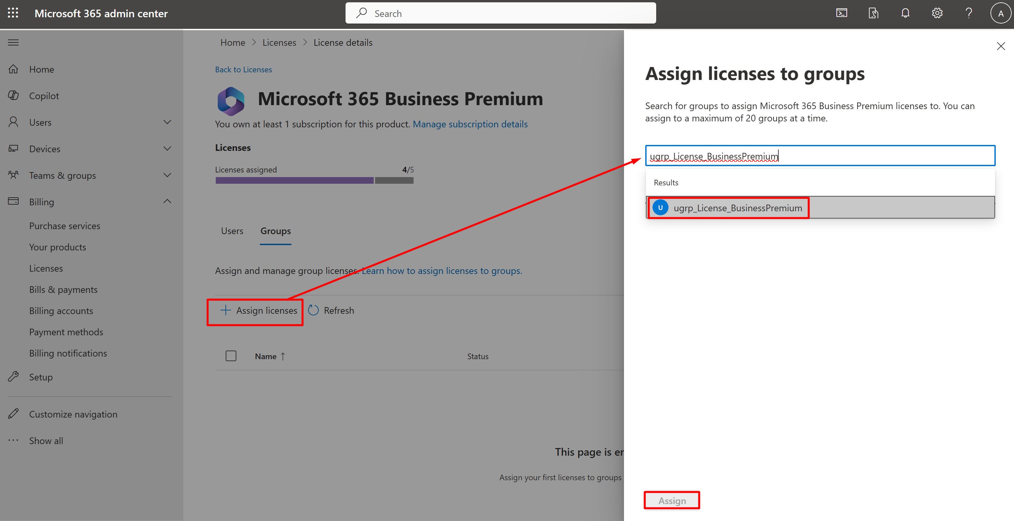Screen dimensions: 1014x521
Task: Click the Copilot icon in sidebar
Action: pos(13,96)
